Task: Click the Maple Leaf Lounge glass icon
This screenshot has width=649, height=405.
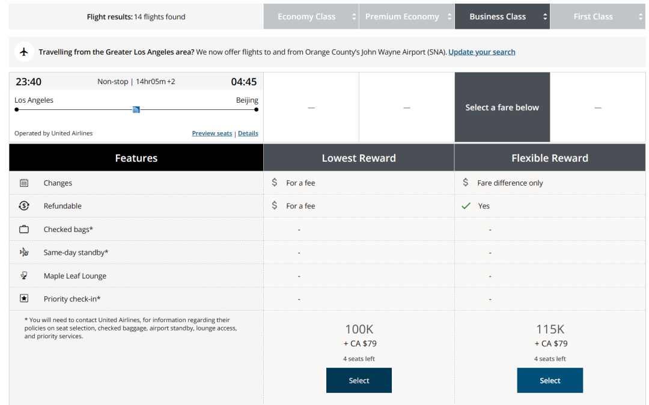Action: (24, 276)
